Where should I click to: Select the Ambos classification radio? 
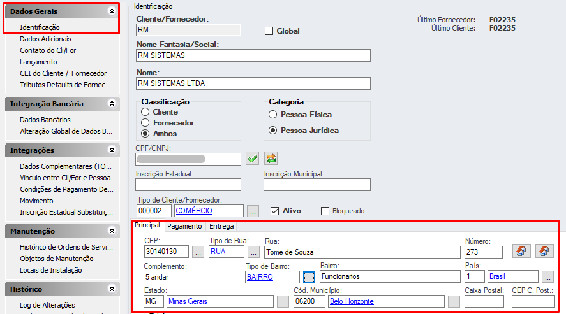145,134
